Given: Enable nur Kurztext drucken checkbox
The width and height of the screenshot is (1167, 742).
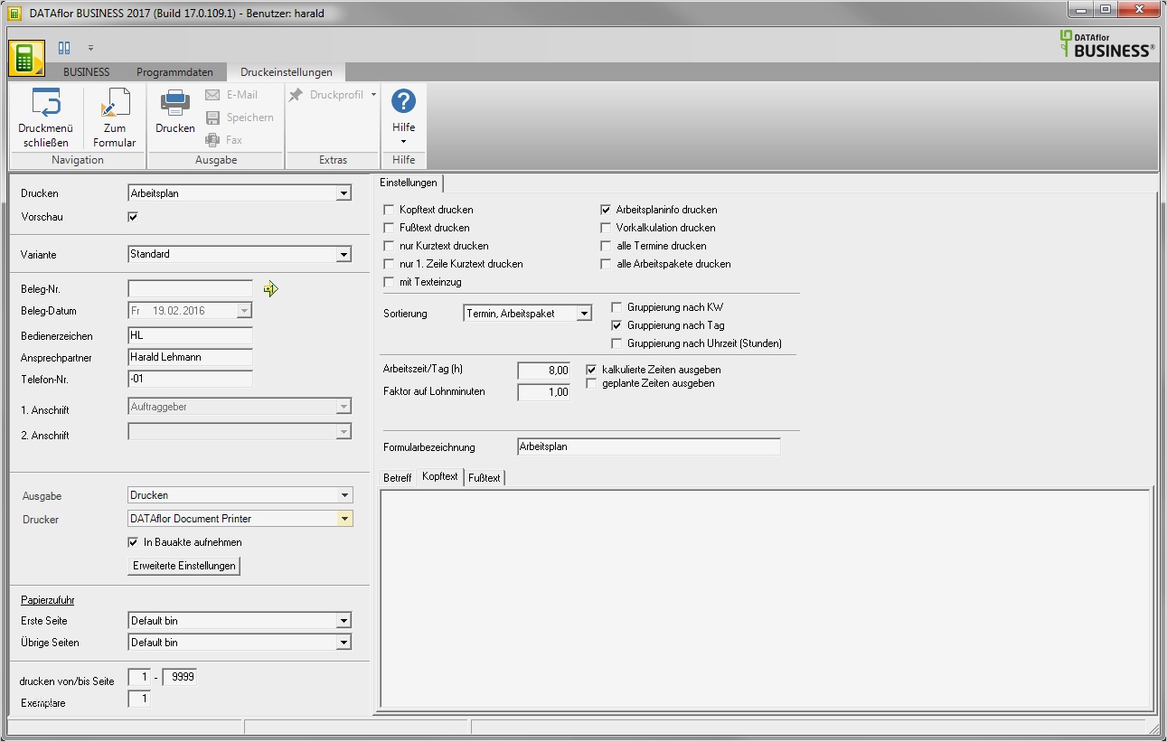Looking at the screenshot, I should (x=390, y=246).
